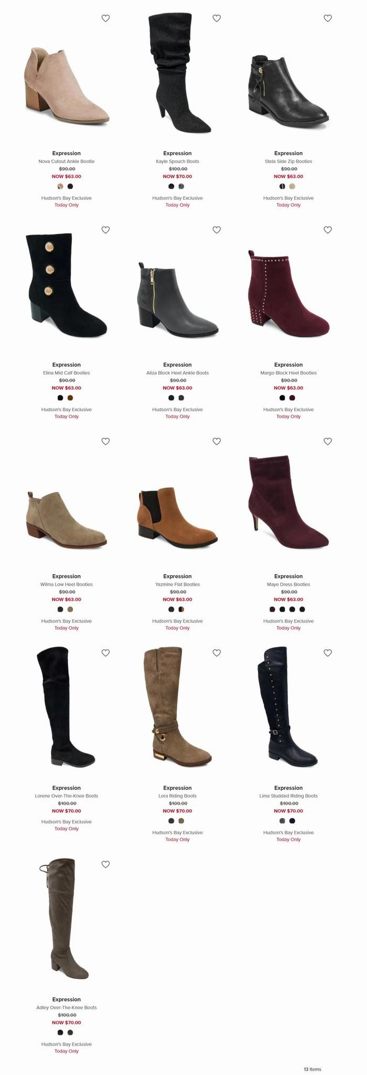Select black swatch for Nova Cutout Ankle Bootie

click(x=70, y=186)
